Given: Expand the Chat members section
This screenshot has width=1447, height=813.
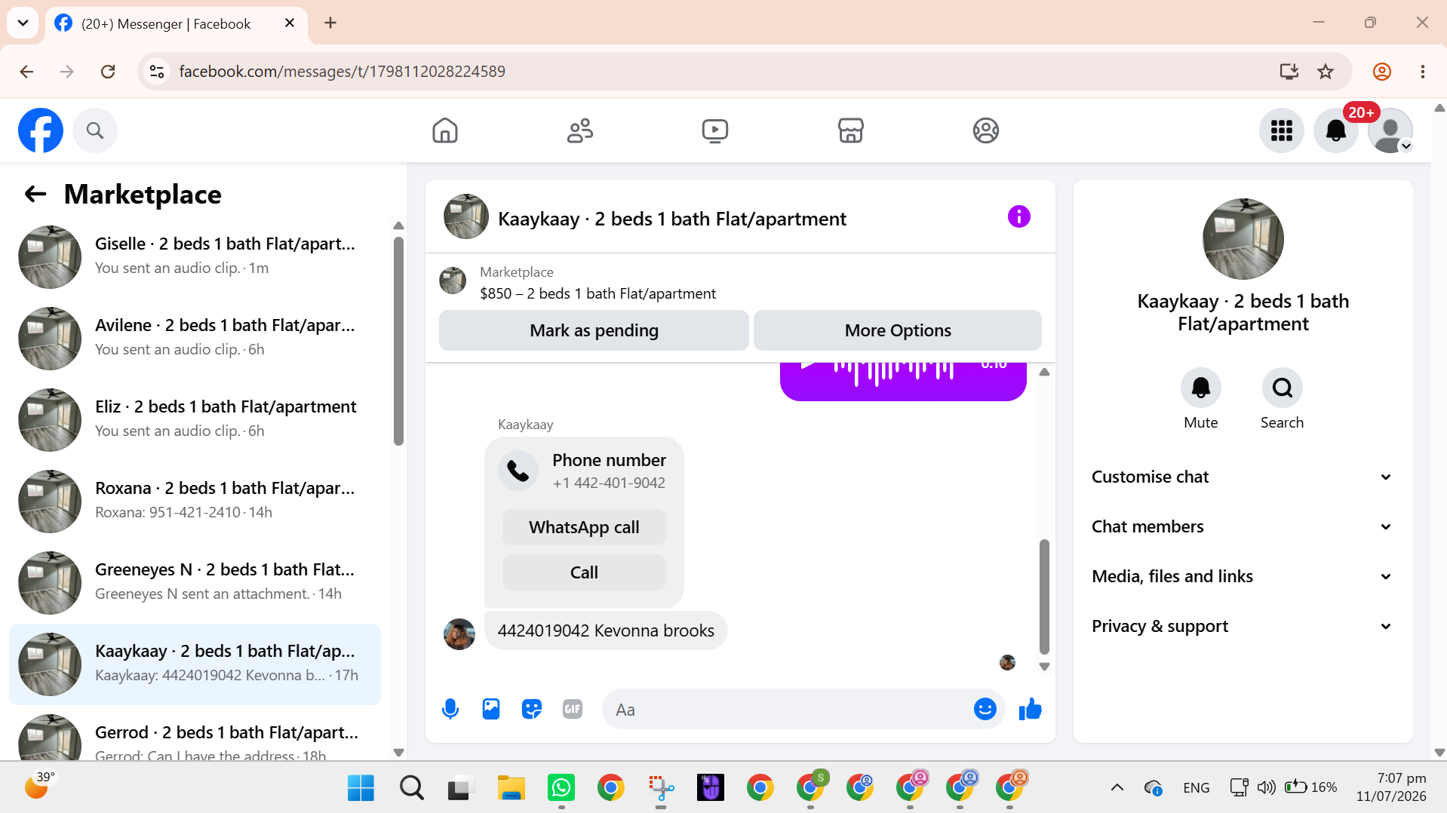Looking at the screenshot, I should [1243, 526].
